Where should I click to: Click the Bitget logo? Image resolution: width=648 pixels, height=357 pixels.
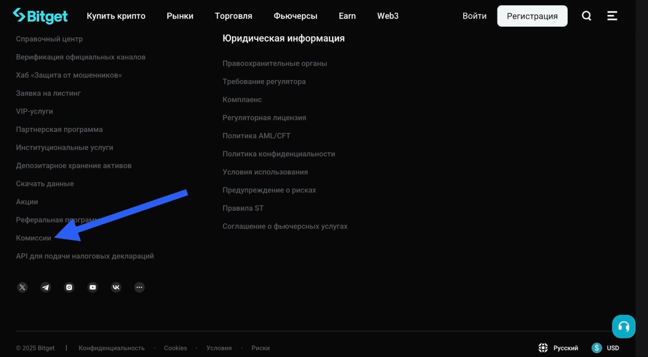point(40,16)
